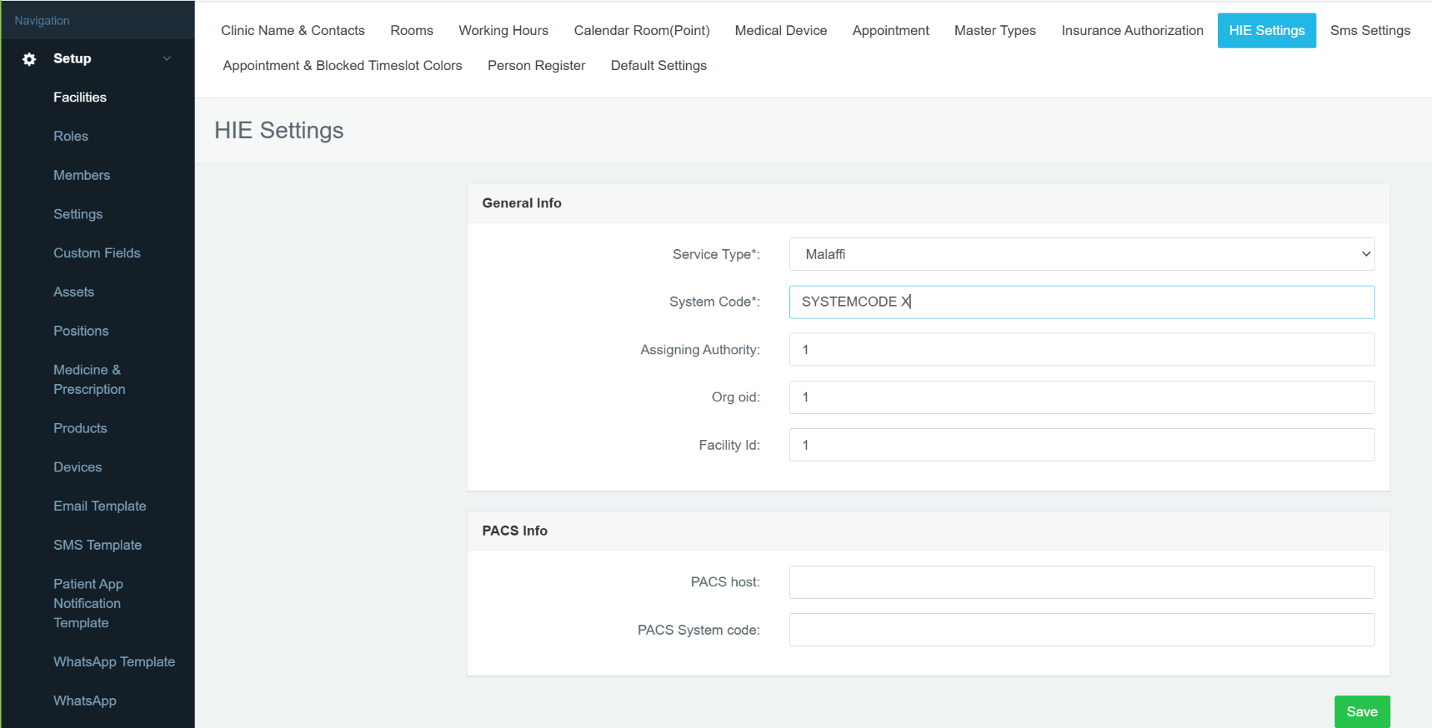
Task: Open Default Settings tab
Action: (x=659, y=66)
